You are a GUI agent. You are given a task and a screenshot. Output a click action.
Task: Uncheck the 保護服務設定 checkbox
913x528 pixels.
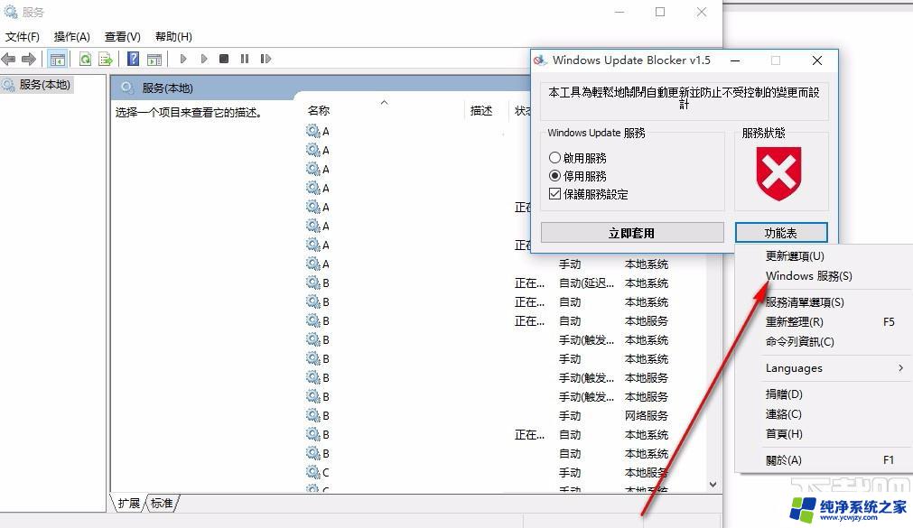pos(555,194)
